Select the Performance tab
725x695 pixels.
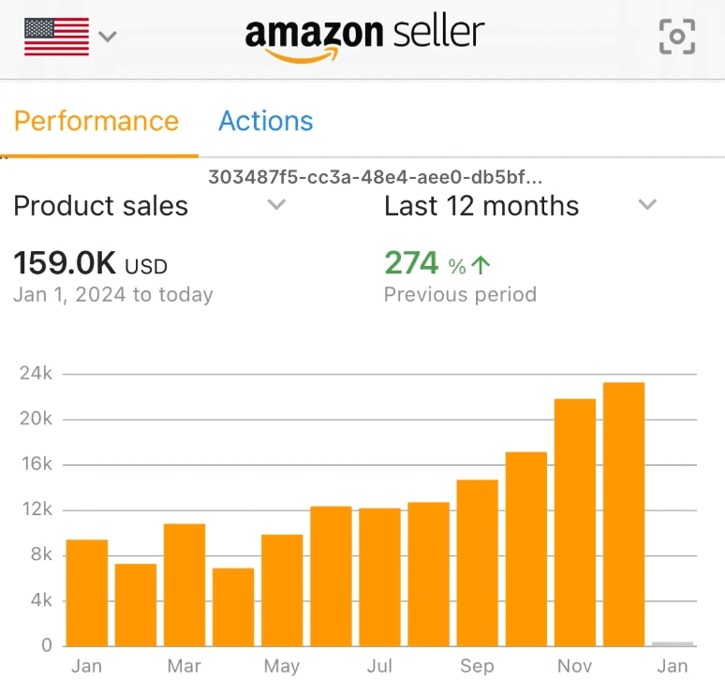pyautogui.click(x=96, y=121)
